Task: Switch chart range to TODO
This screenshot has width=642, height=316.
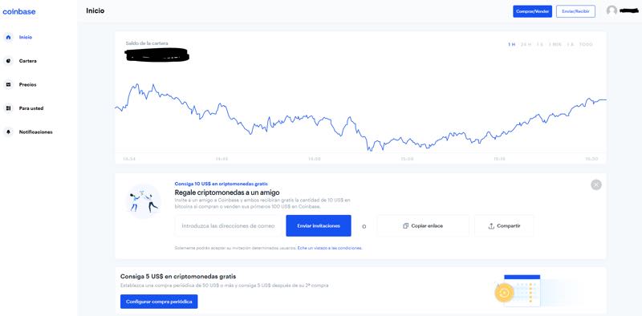Action: 586,45
